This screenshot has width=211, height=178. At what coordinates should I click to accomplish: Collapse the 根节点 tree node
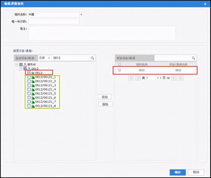click(17, 65)
